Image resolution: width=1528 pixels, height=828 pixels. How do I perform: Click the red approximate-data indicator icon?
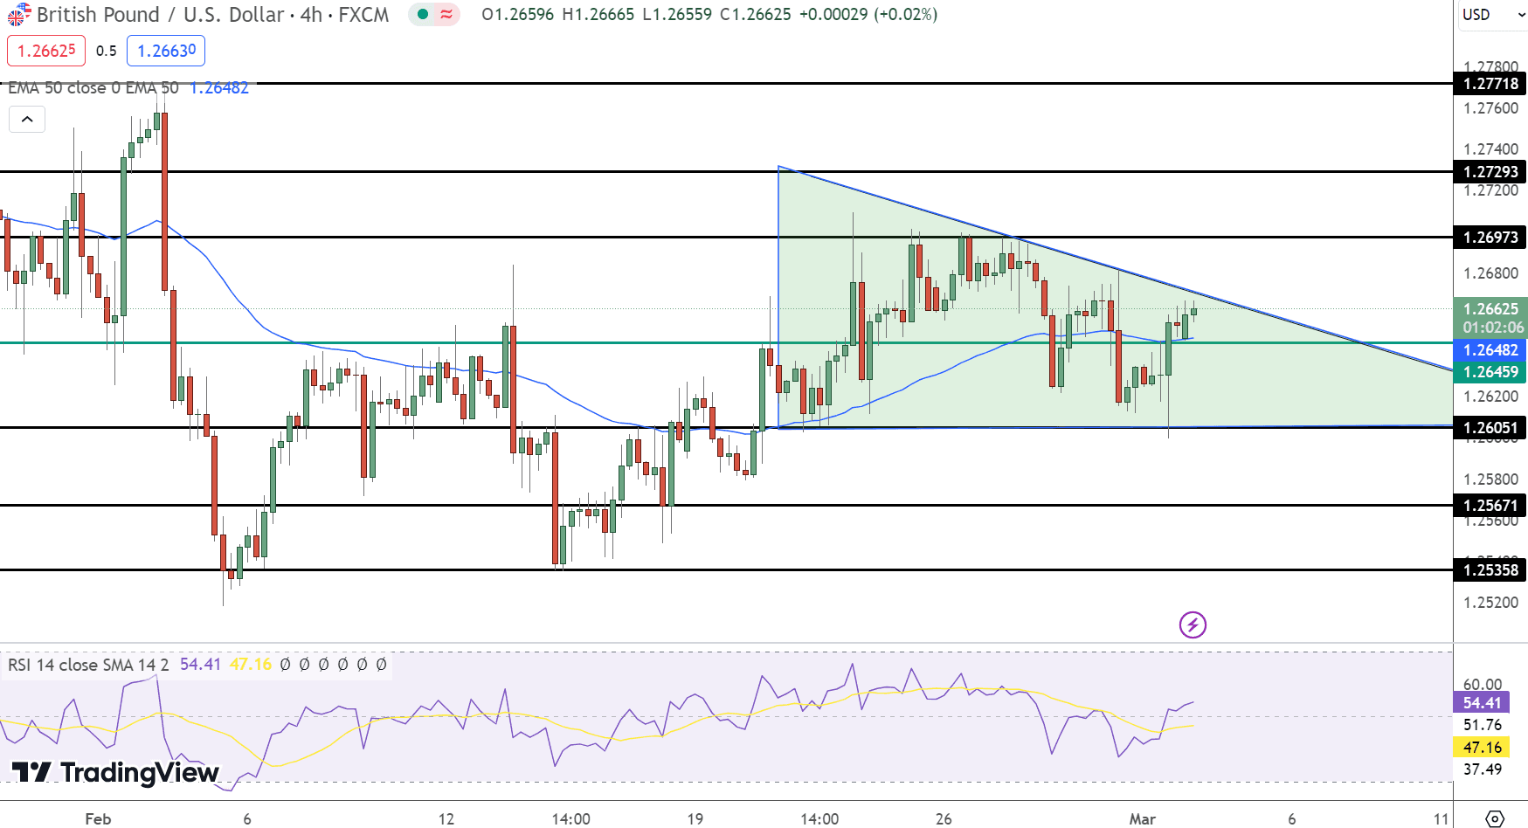pos(446,14)
